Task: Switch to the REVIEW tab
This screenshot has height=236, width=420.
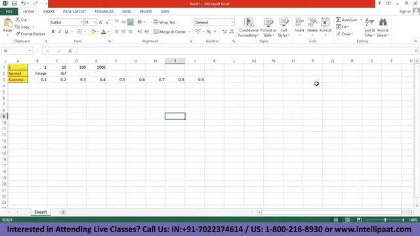Action: [146, 12]
